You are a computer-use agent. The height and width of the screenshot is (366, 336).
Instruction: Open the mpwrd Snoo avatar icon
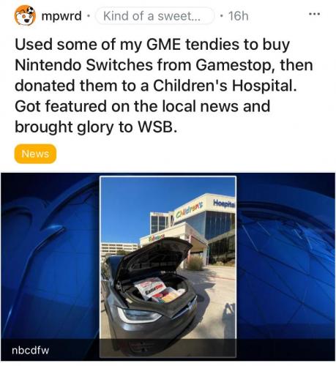(25, 15)
